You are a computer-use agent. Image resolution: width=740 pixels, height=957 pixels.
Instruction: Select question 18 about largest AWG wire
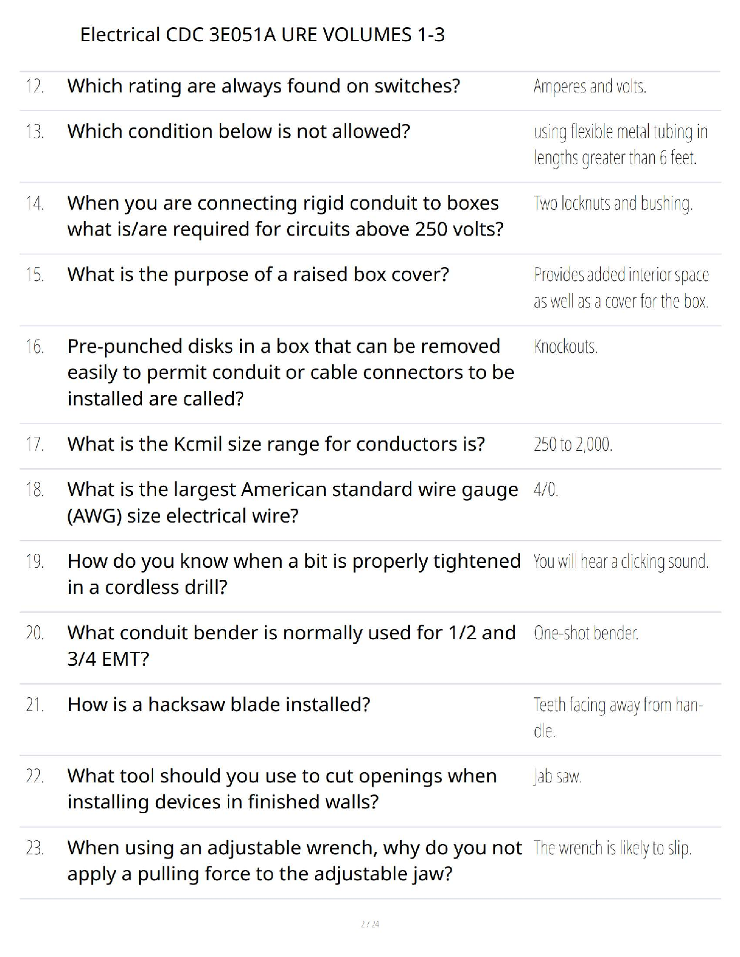pos(293,503)
